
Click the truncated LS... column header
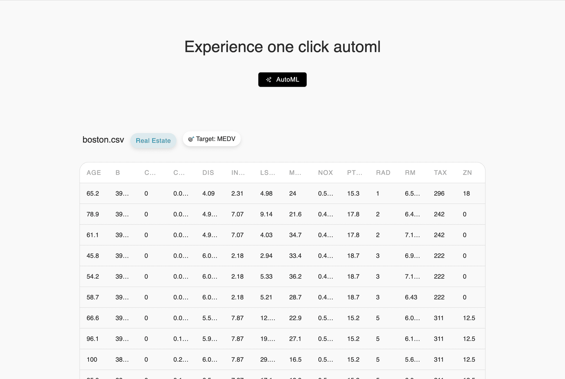click(x=267, y=173)
